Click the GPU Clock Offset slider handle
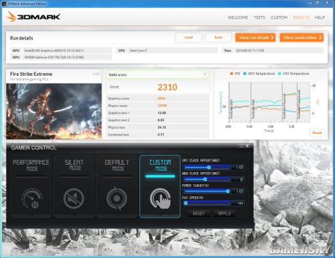Viewport: 335px width, 258px height. coord(209,168)
